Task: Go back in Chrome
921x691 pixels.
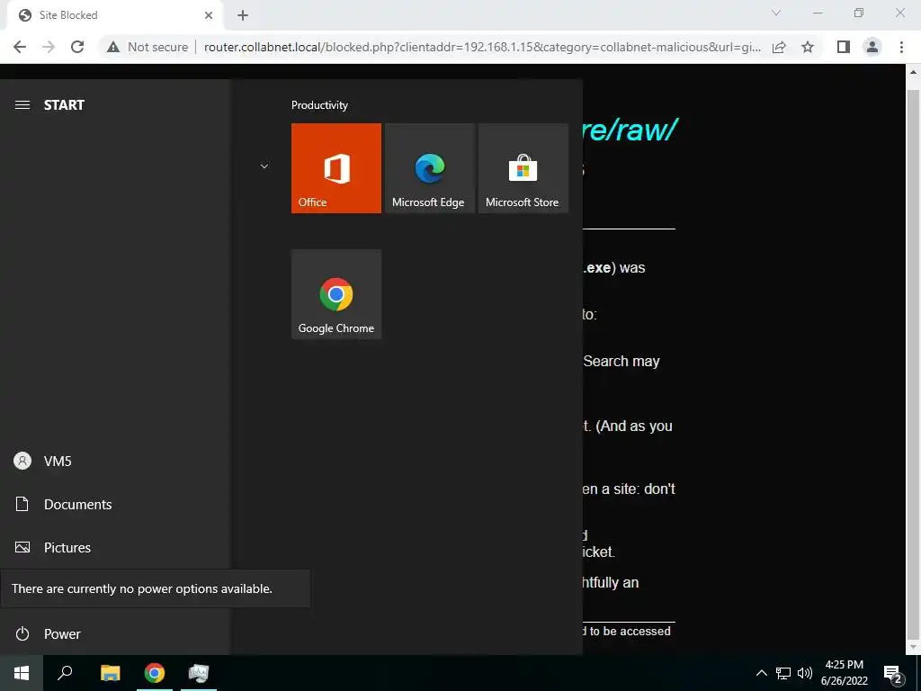Action: [x=20, y=47]
